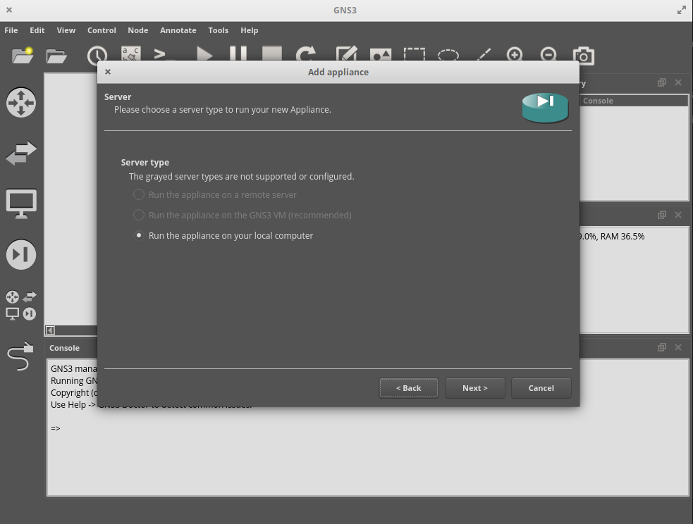This screenshot has height=524, width=693.
Task: Browse all devices combined icon
Action: pos(21,304)
